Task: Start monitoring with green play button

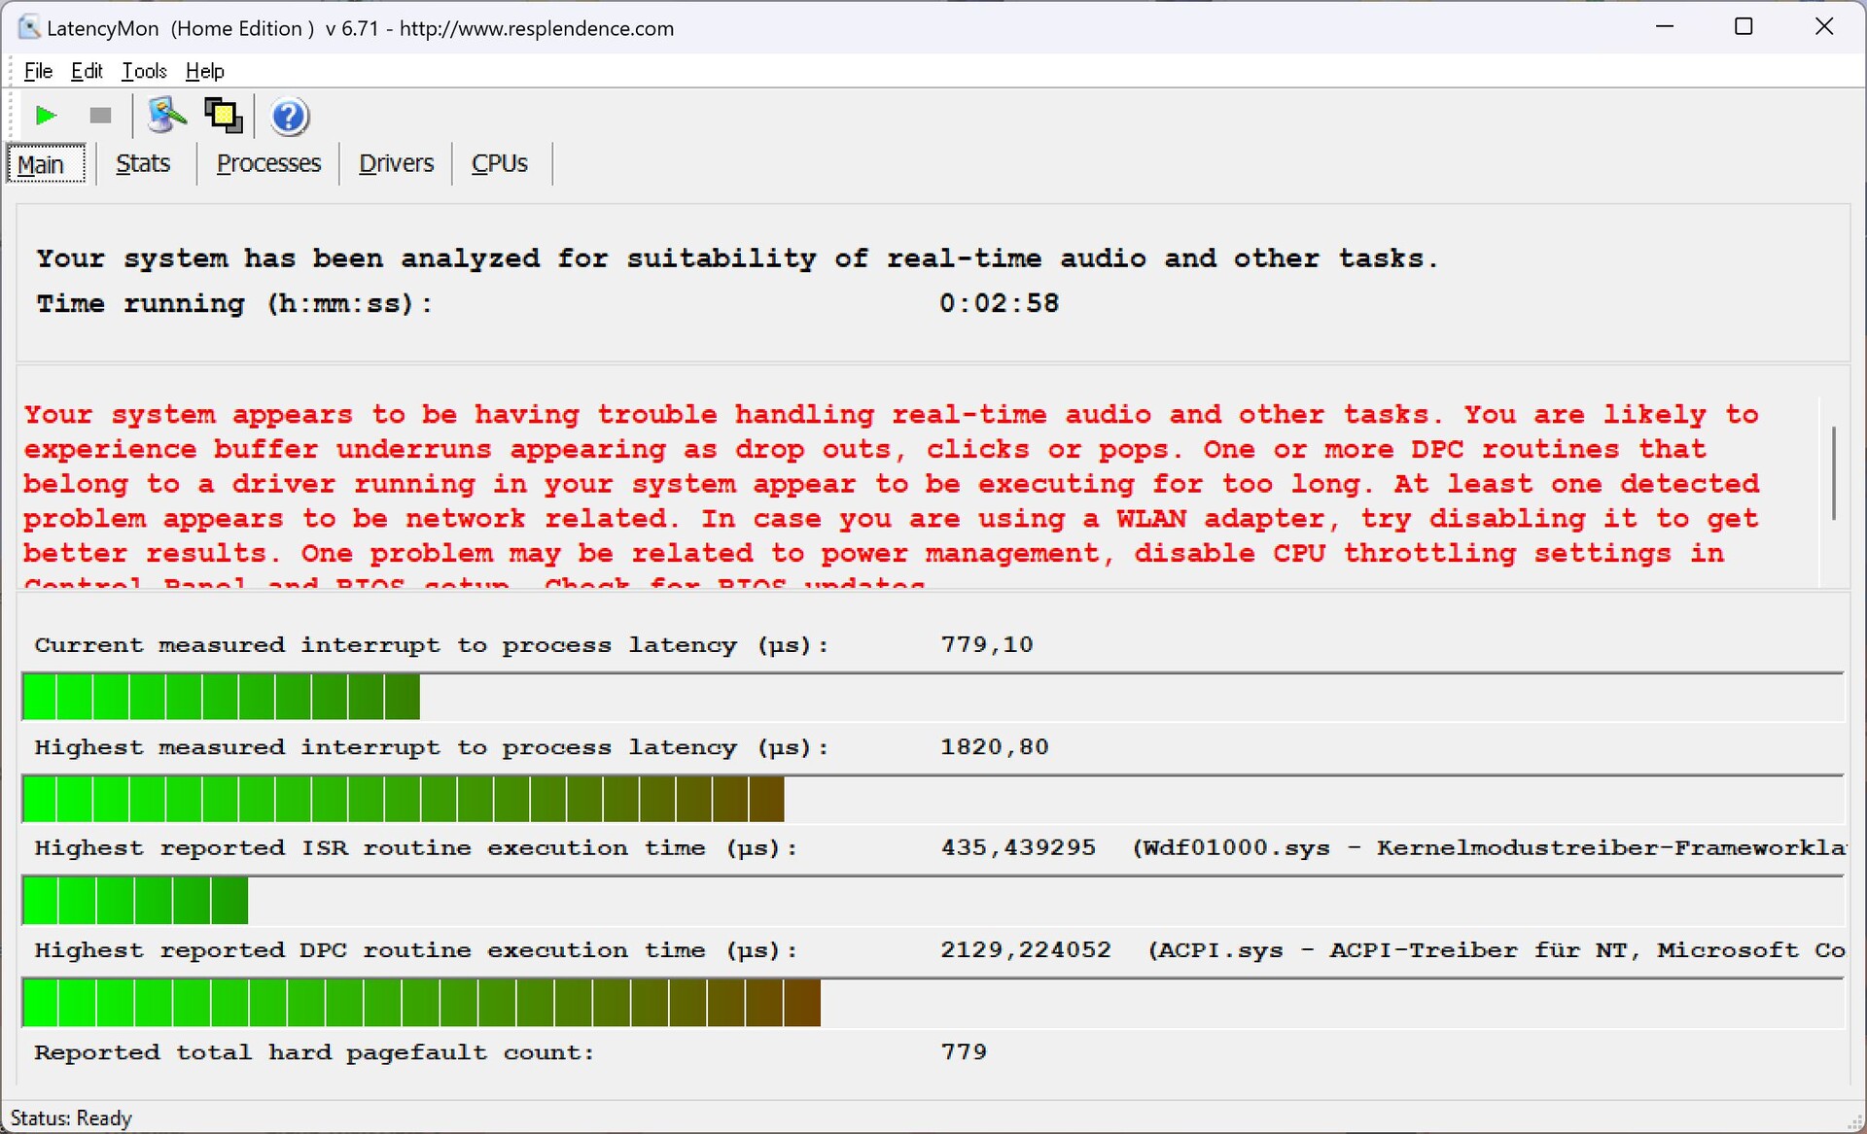Action: coord(45,116)
